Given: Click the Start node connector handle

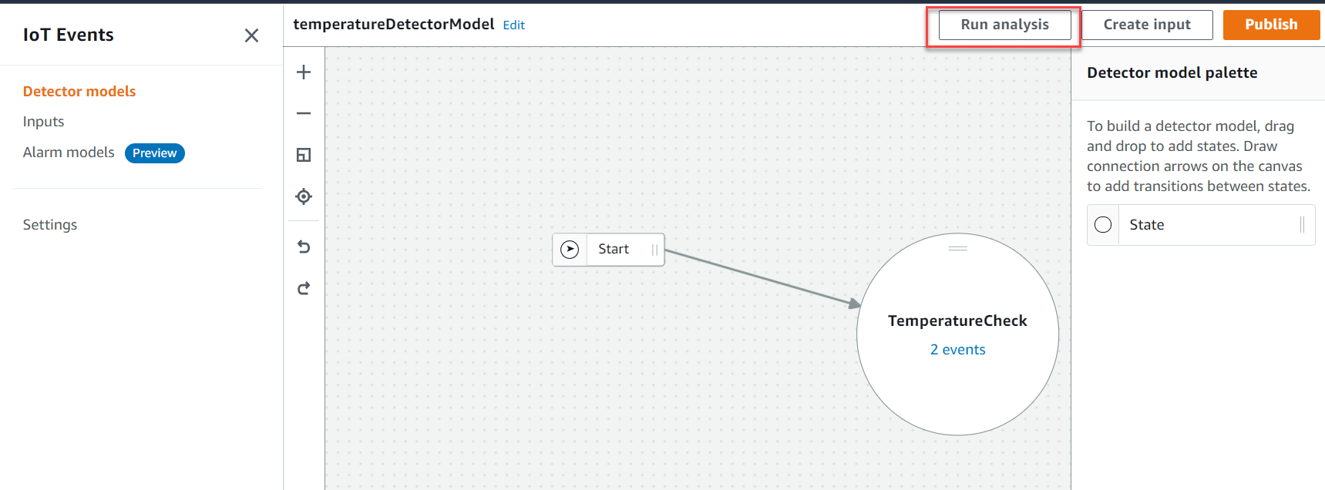Looking at the screenshot, I should [654, 250].
